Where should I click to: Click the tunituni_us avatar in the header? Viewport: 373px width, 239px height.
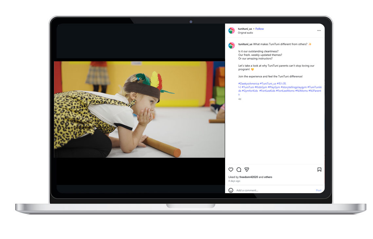231,30
